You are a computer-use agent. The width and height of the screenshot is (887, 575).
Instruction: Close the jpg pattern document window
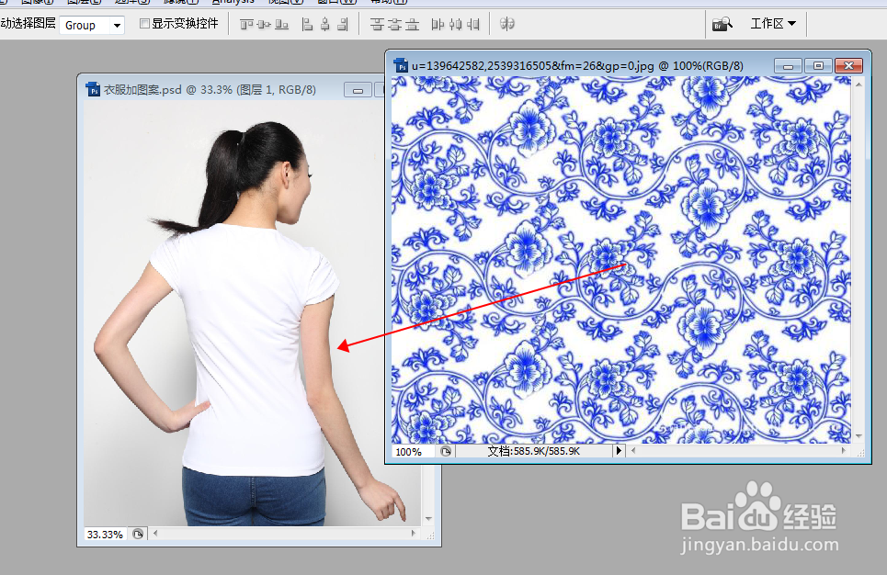point(848,66)
